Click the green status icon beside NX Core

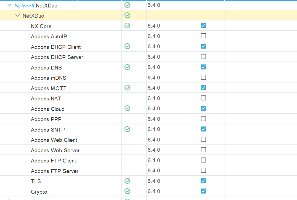127,25
